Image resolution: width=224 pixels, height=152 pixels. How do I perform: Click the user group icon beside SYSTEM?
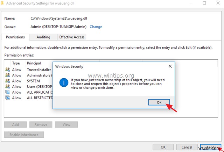[8, 81]
